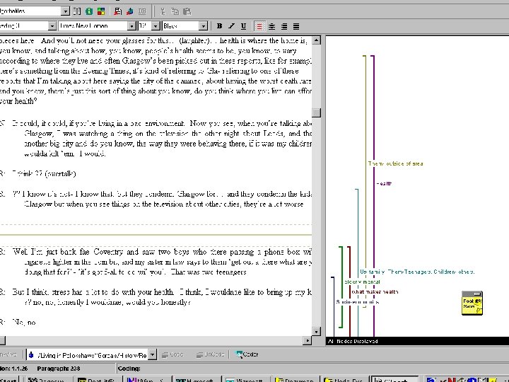Set right paragraph alignment
This screenshot has width=509, height=382.
pos(284,26)
